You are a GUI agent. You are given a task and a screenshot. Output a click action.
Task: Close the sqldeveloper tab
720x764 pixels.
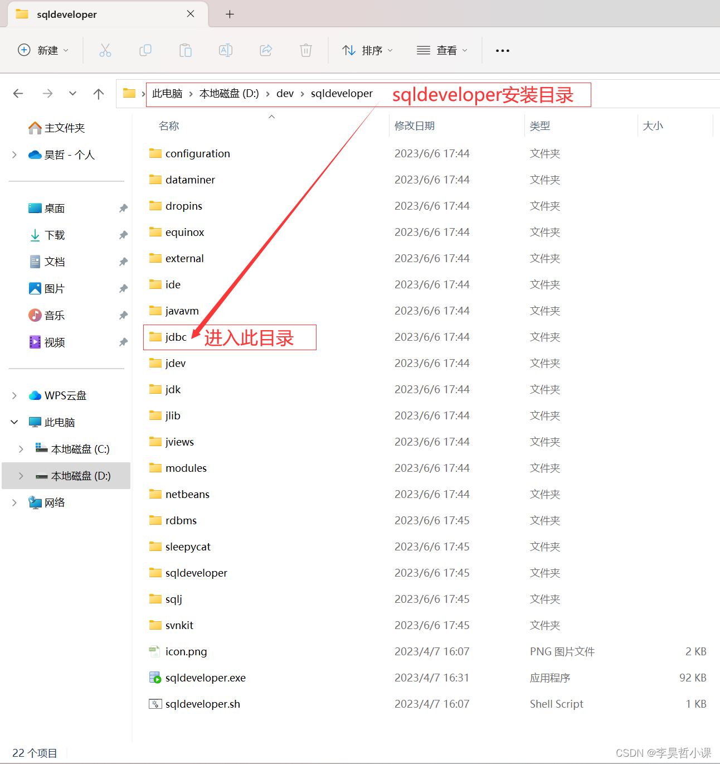(x=191, y=14)
